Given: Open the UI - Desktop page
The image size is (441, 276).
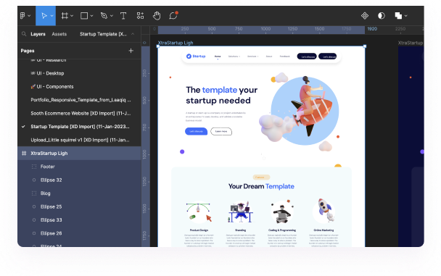Looking at the screenshot, I should click(x=79, y=73).
